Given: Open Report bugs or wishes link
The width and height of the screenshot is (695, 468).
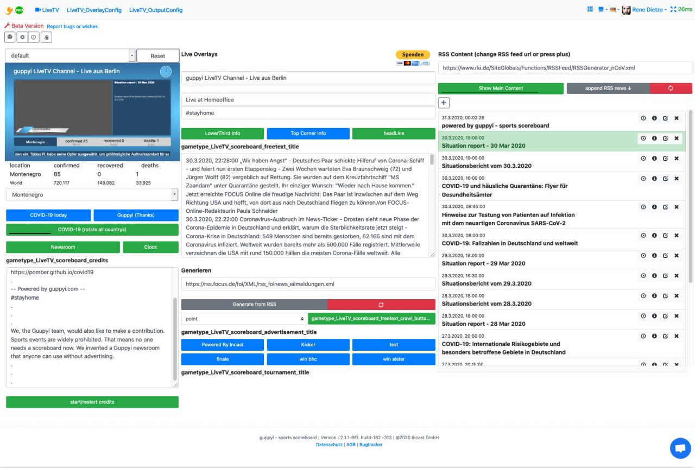Looking at the screenshot, I should tap(72, 27).
